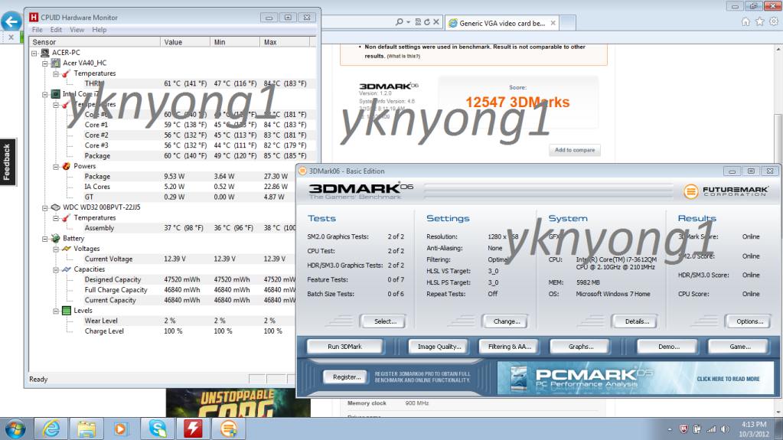Click the 'What is this?' link
The height and width of the screenshot is (440, 783).
[403, 57]
